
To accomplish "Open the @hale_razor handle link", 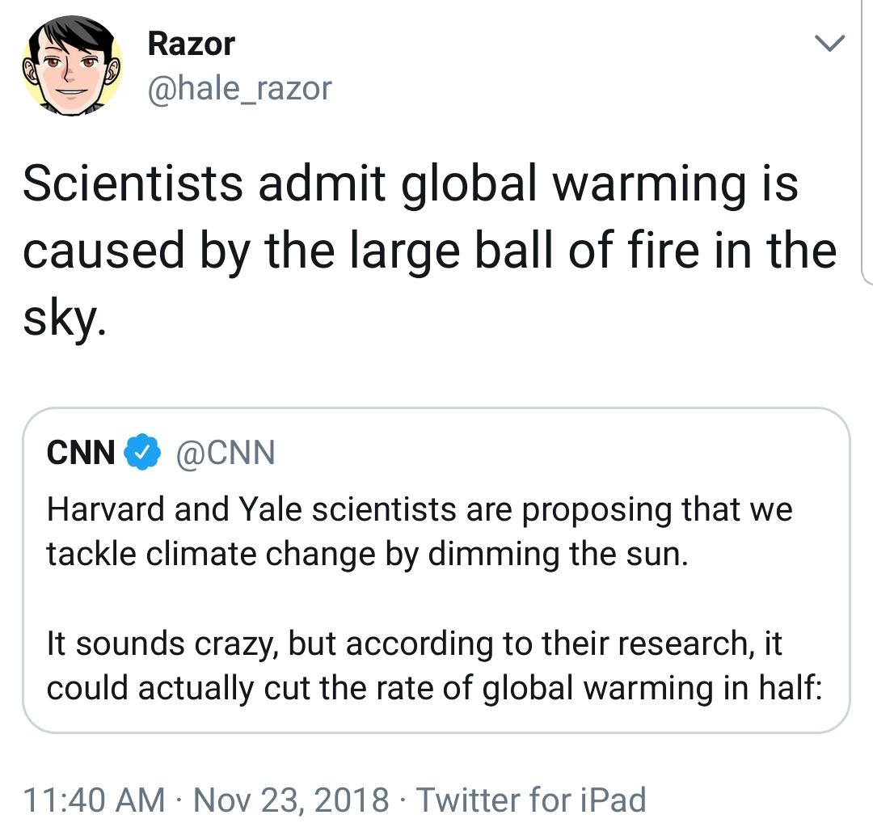I will (239, 89).
